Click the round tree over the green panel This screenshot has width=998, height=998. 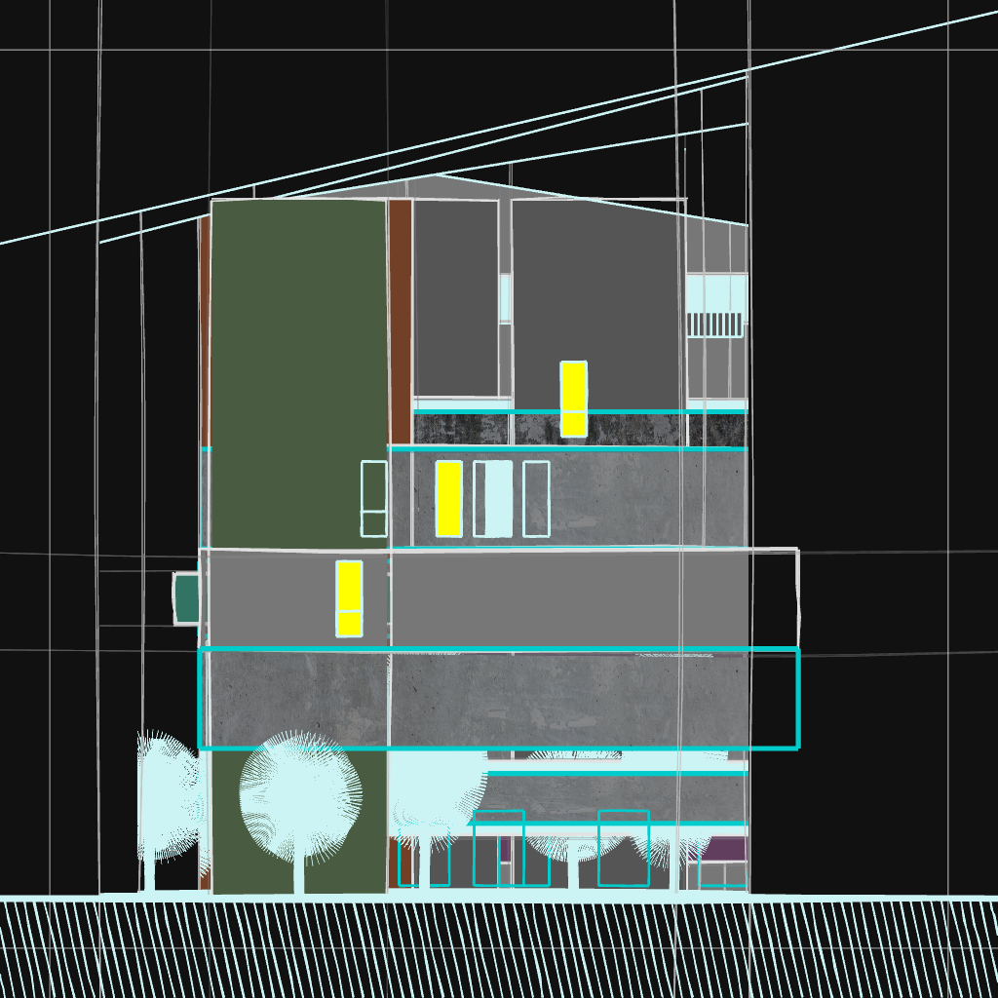tap(301, 794)
